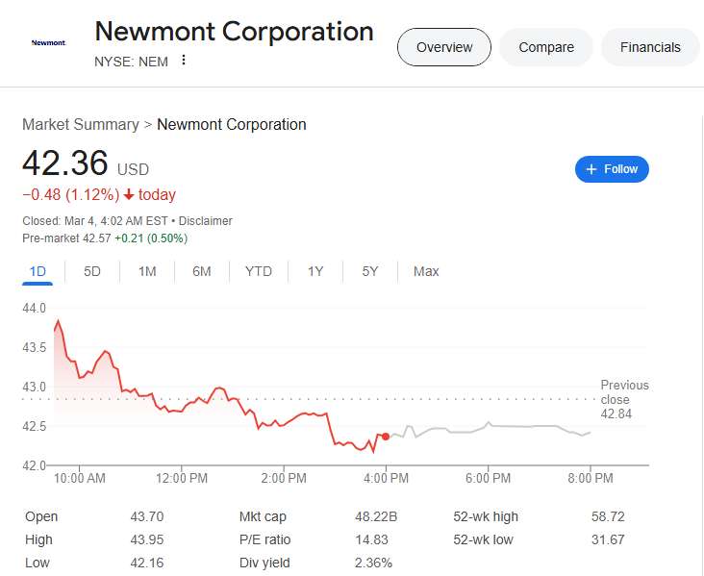Screen dimensions: 704x576
Task: Click the Market Summary breadcrumb link
Action: (x=81, y=124)
